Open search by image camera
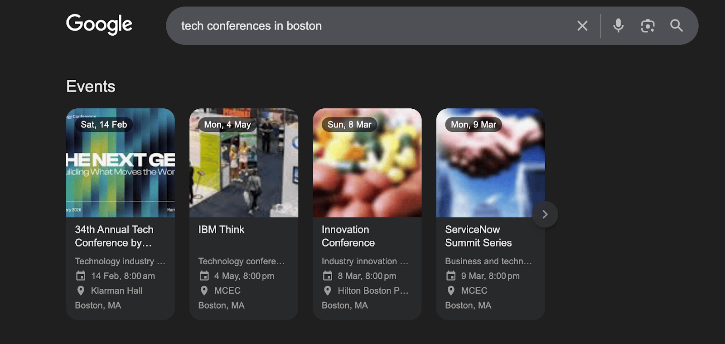The image size is (725, 344). [648, 26]
